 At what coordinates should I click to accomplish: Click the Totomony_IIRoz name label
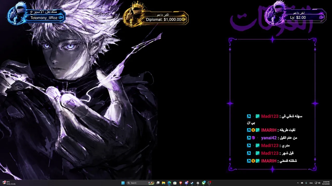coord(44,18)
